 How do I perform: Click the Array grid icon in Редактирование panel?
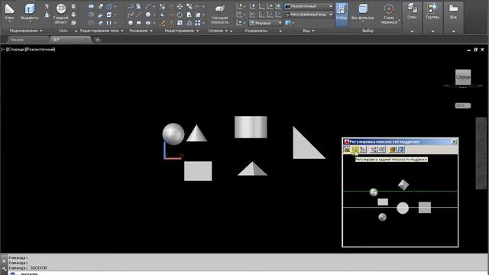tap(198, 23)
